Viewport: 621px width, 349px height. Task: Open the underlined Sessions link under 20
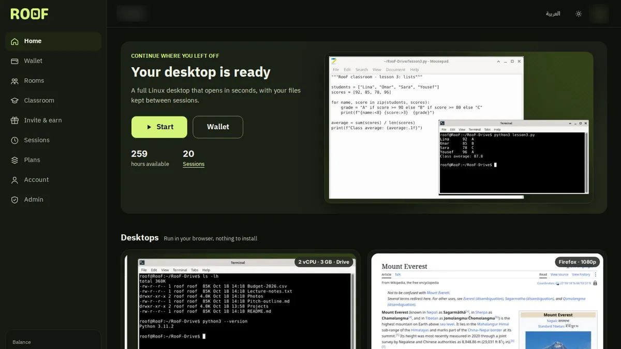pyautogui.click(x=194, y=164)
